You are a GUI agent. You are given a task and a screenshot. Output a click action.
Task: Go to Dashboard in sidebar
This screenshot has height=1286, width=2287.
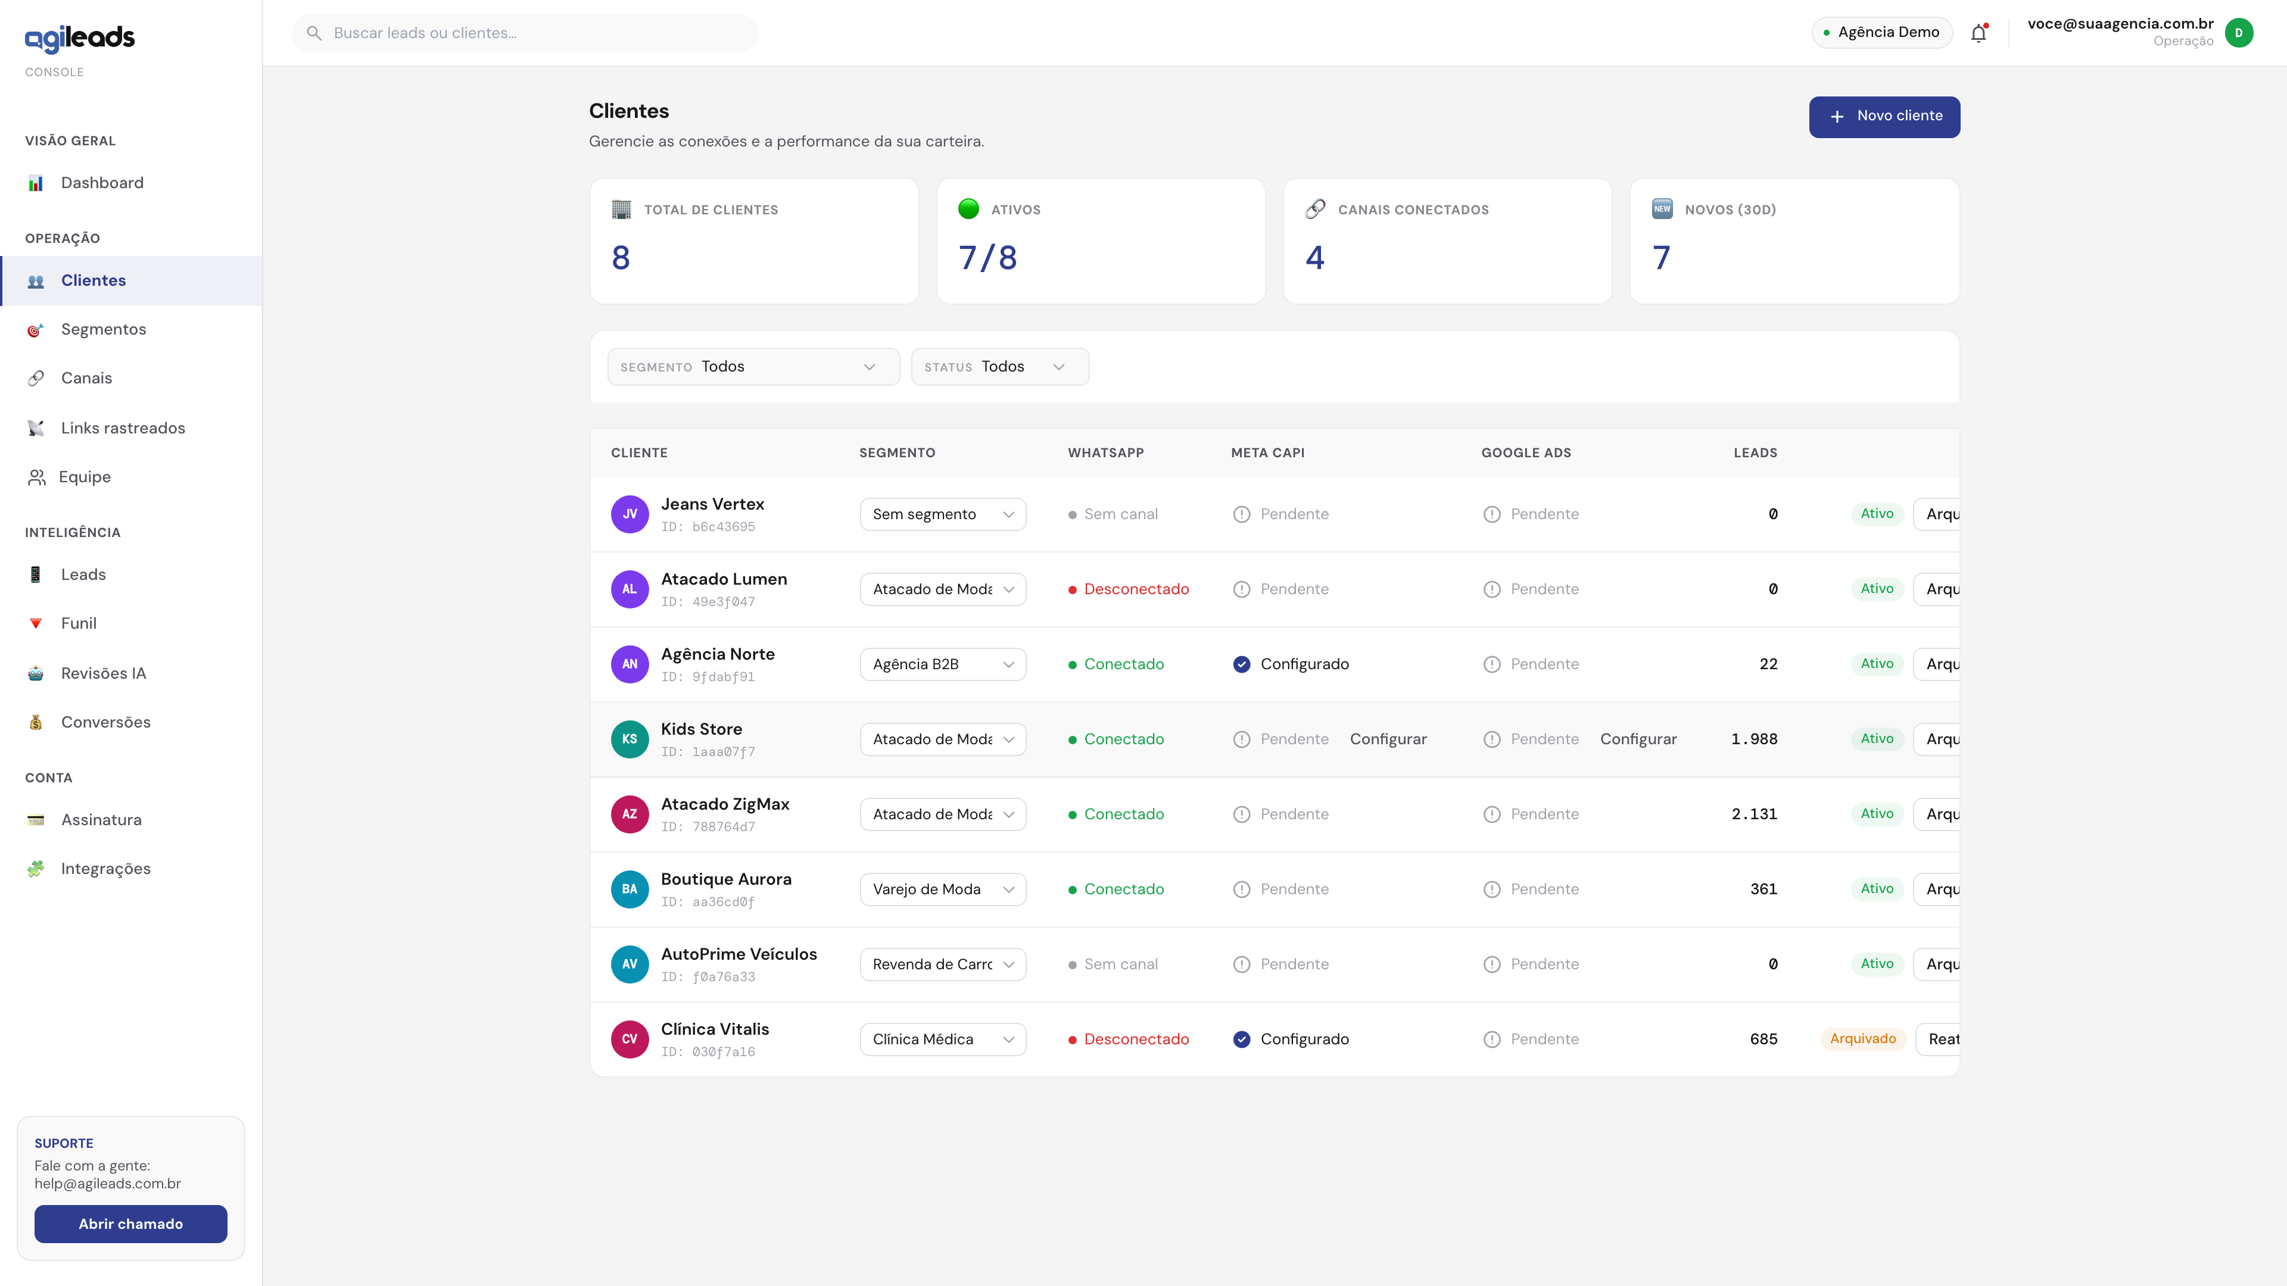[132, 183]
